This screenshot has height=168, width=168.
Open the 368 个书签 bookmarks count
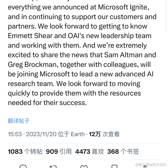(x=123, y=152)
